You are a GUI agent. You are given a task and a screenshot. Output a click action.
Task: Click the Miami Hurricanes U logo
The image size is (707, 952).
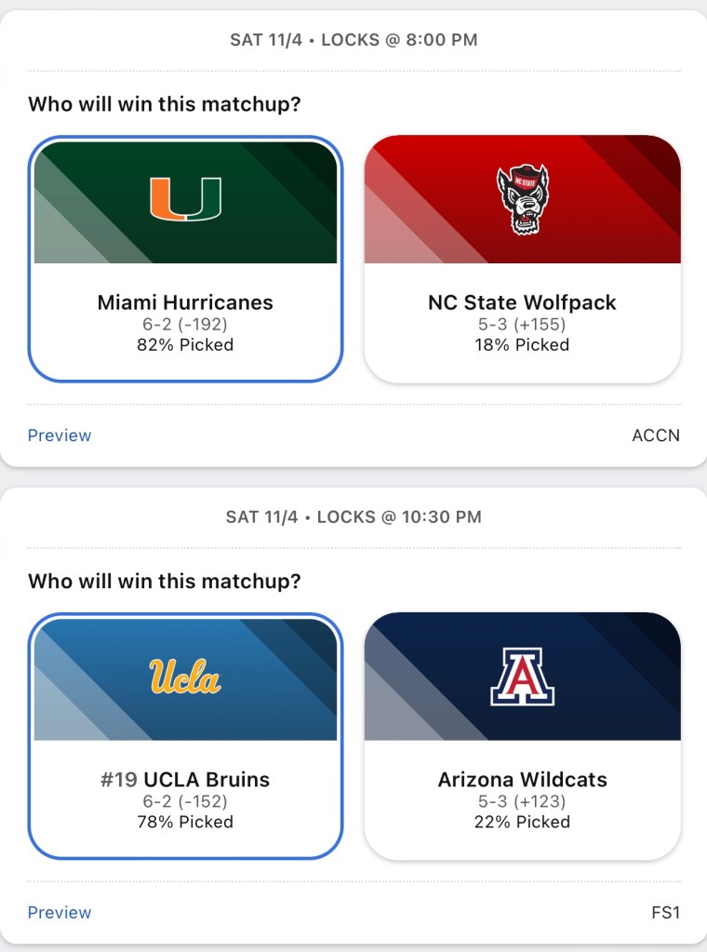(185, 198)
